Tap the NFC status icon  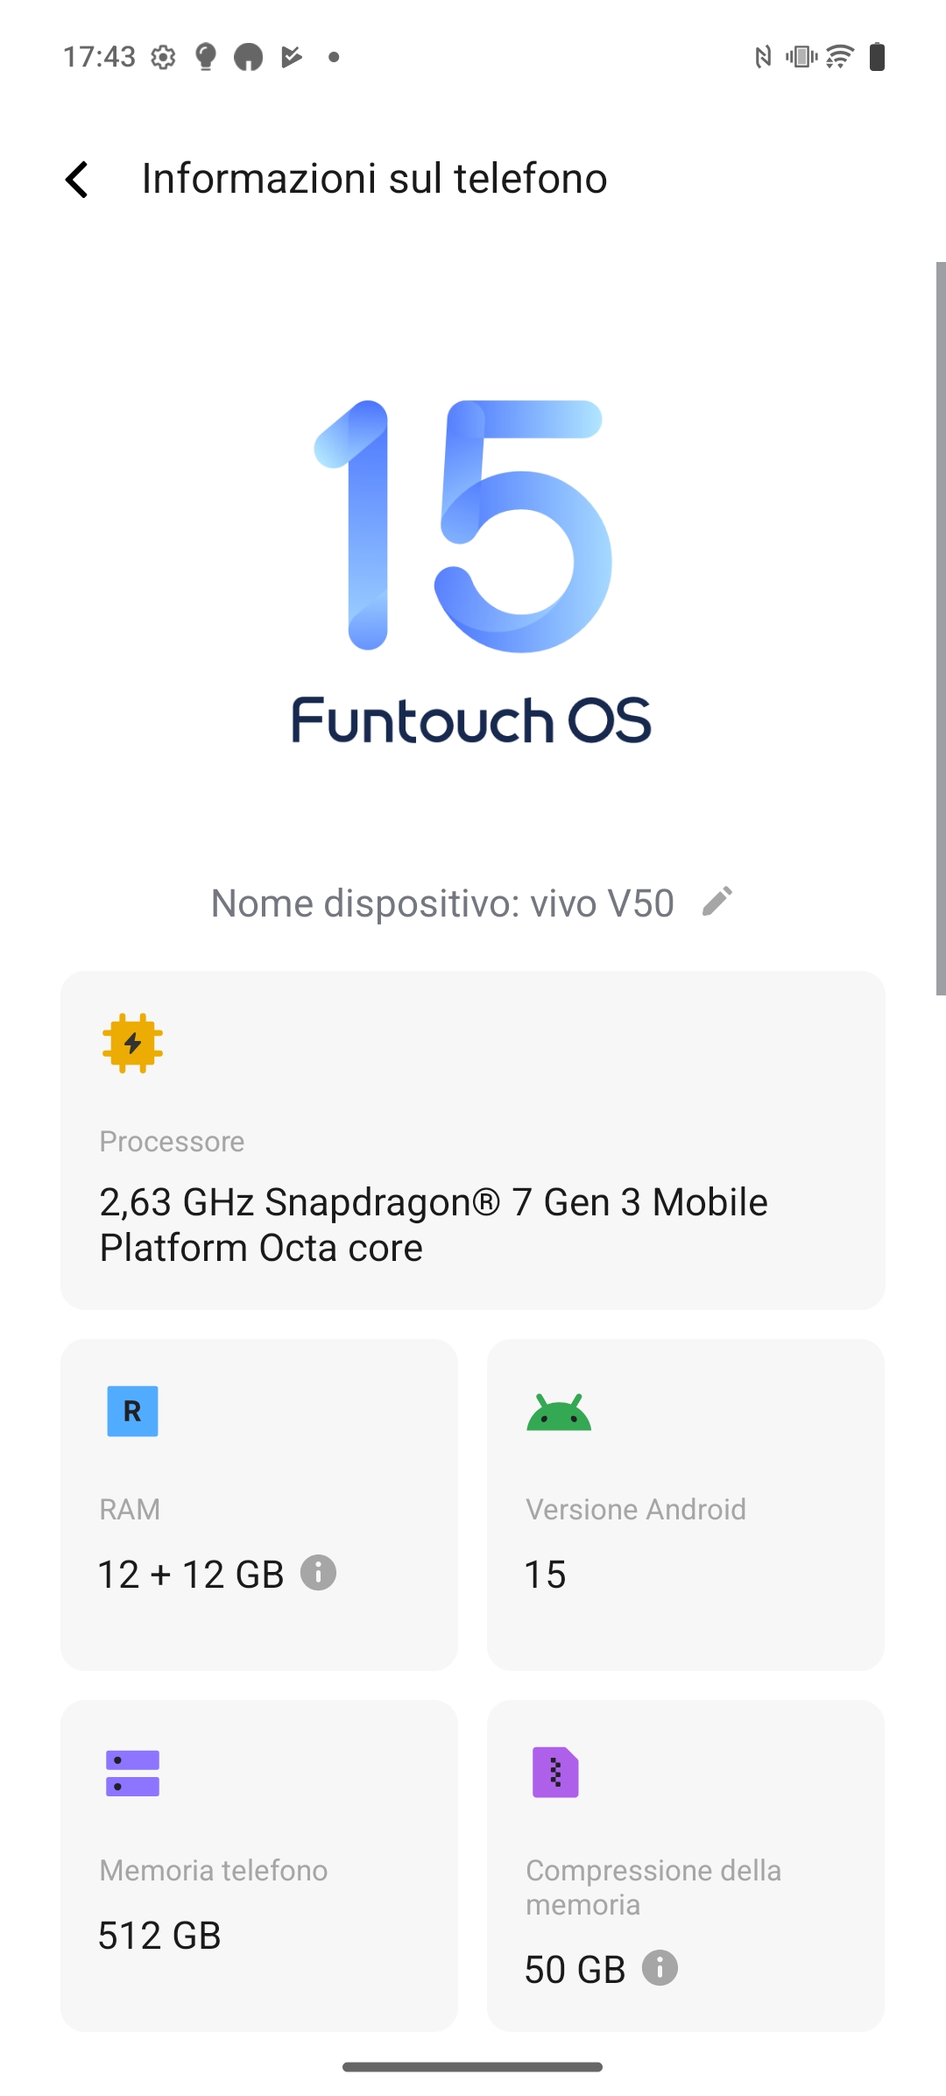[763, 58]
